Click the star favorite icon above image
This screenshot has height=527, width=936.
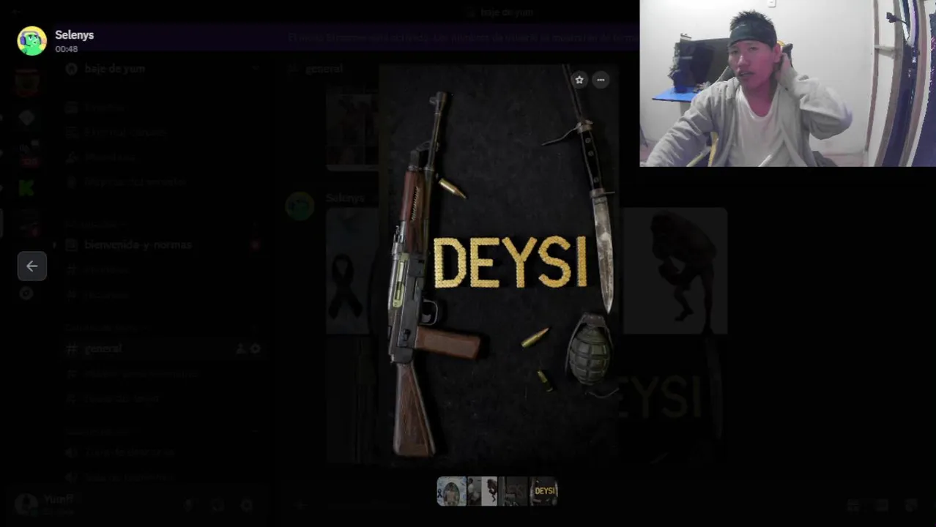(x=579, y=80)
